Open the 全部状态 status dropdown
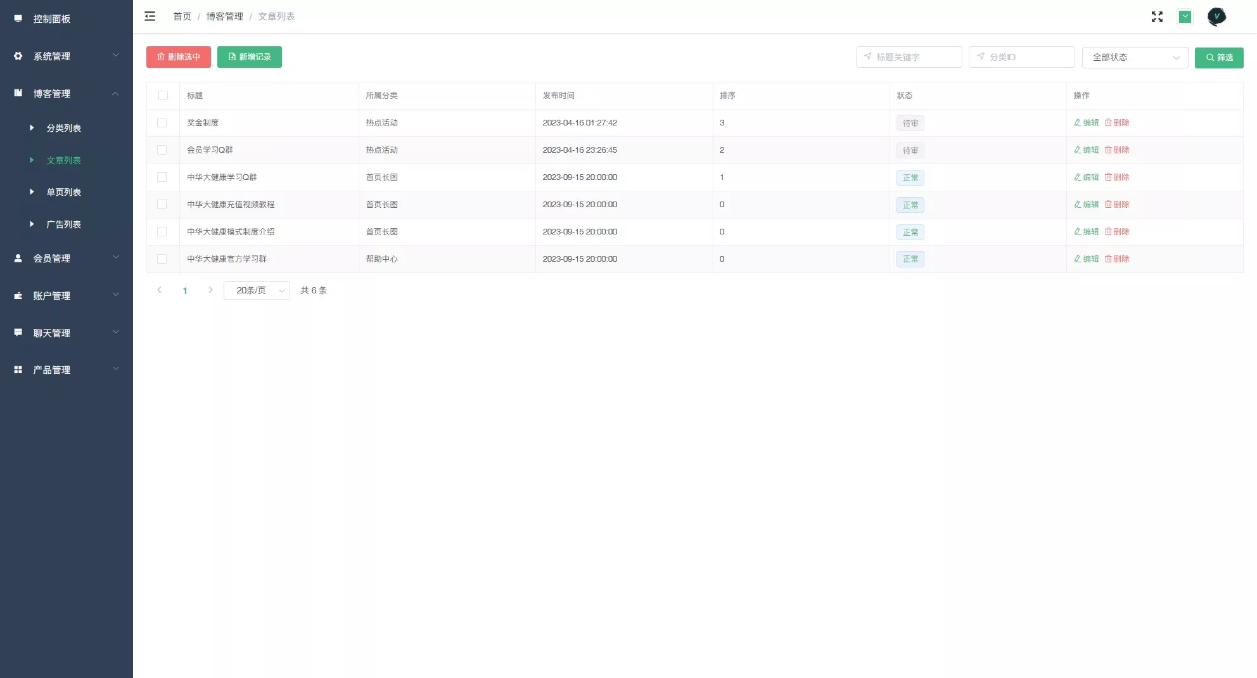 (x=1135, y=58)
